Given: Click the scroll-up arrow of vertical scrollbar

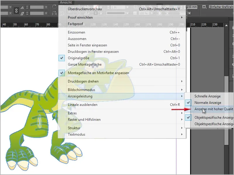Looking at the screenshot, I should click(x=226, y=25).
